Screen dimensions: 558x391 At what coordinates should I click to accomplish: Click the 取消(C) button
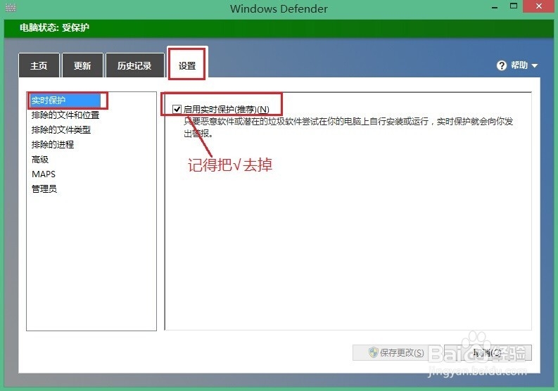tap(488, 352)
